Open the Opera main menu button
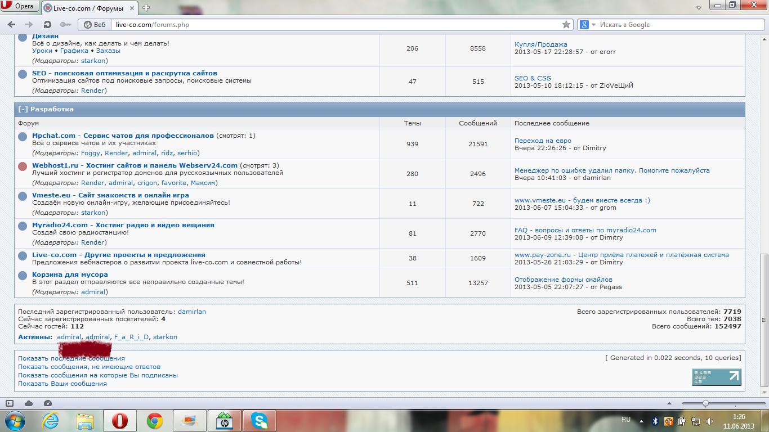The image size is (769, 432). click(x=19, y=6)
